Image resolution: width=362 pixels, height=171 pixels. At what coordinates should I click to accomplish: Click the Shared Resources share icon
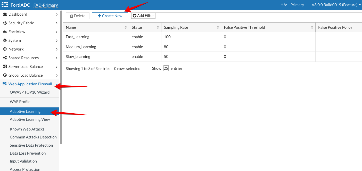click(x=5, y=58)
